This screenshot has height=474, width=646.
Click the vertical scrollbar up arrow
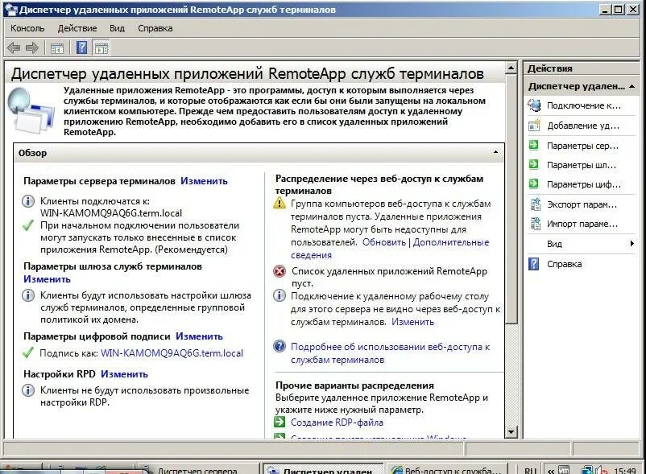[511, 68]
